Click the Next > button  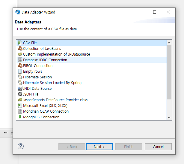[99, 147]
